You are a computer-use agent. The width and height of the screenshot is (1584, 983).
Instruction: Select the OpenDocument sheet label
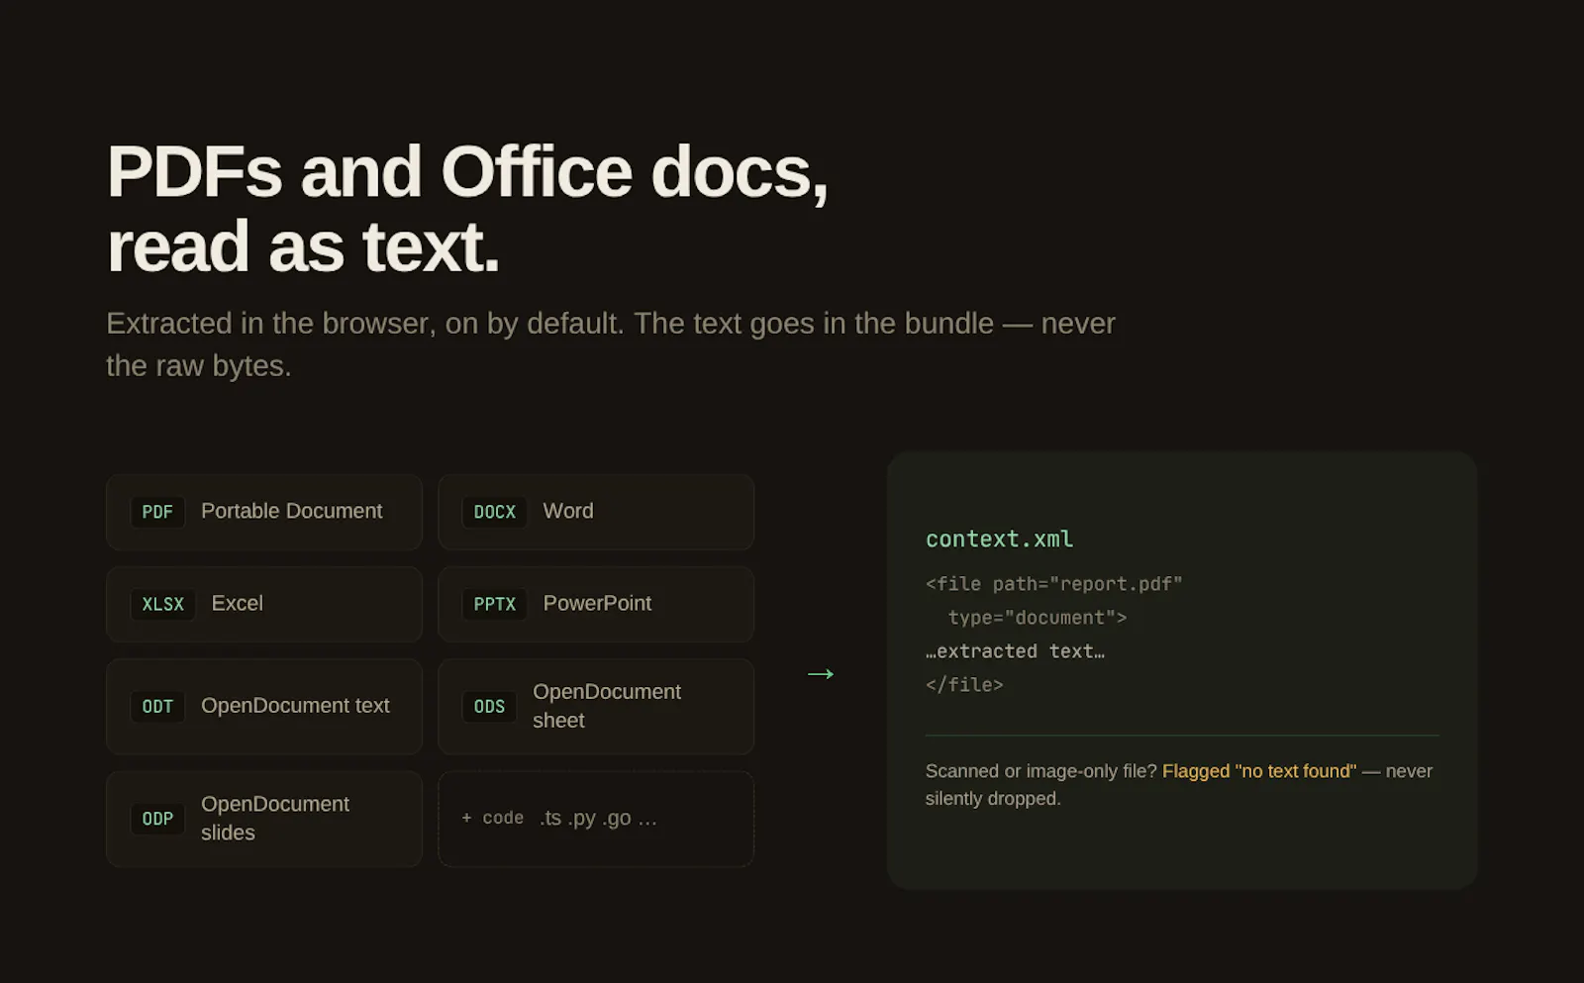click(607, 706)
